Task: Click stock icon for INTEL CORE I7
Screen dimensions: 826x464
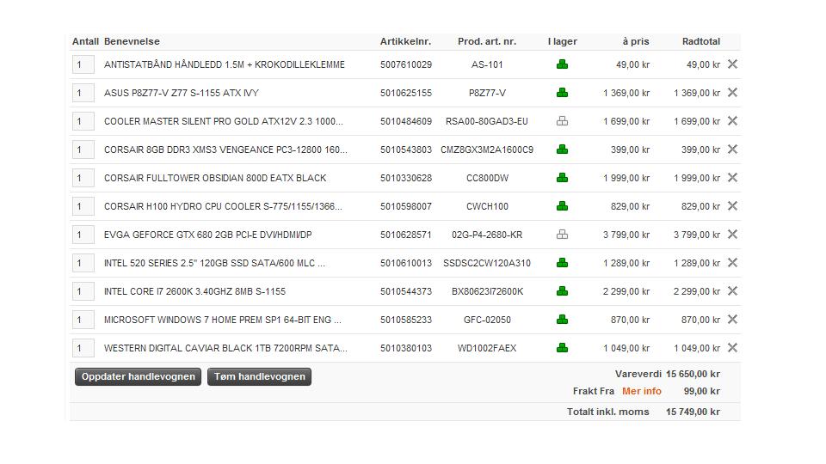Action: tap(562, 291)
